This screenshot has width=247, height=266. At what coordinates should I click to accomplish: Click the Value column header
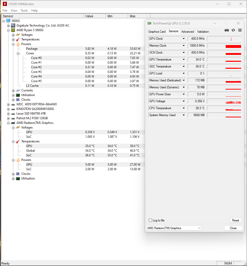coord(94,16)
